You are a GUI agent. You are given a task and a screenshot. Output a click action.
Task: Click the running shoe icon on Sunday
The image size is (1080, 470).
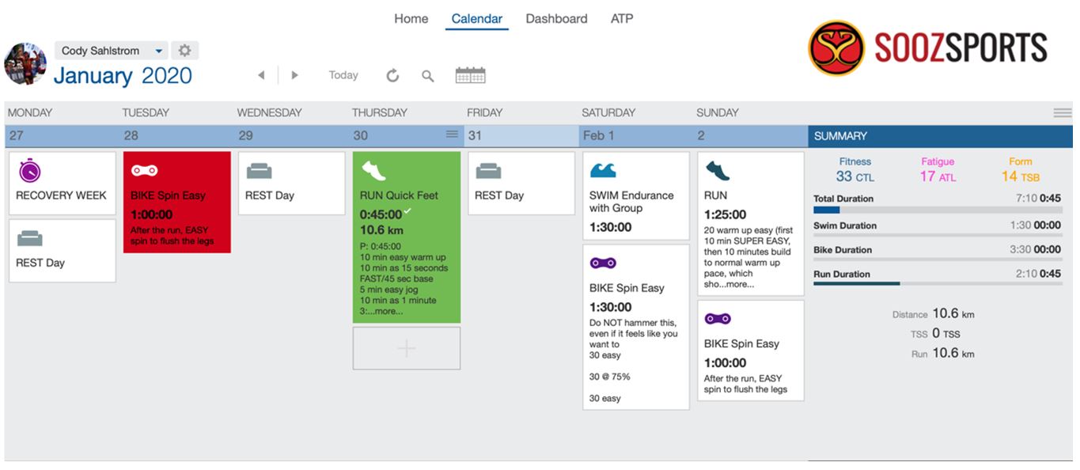[718, 170]
